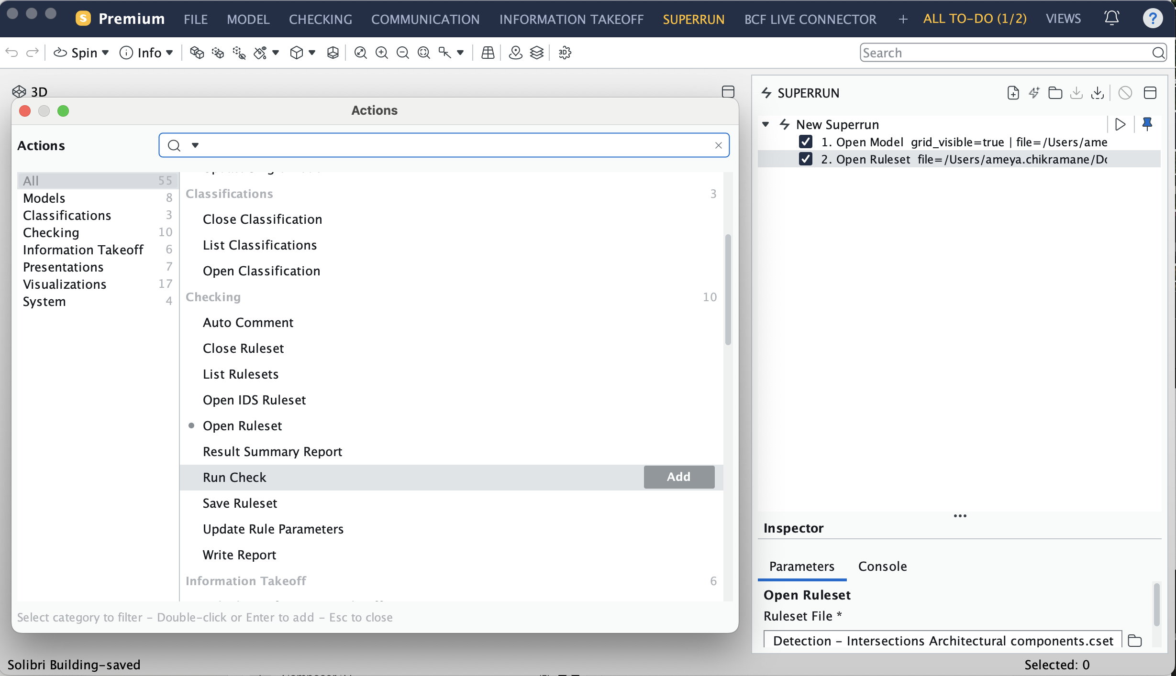
Task: Open the Actions search filter dropdown arrow
Action: (x=195, y=145)
